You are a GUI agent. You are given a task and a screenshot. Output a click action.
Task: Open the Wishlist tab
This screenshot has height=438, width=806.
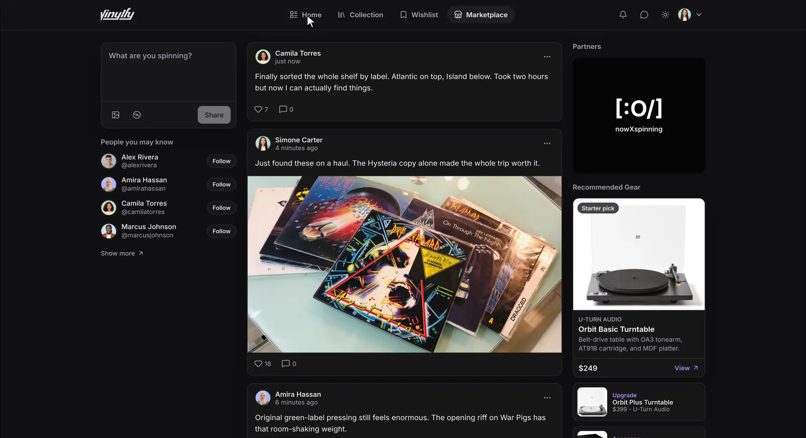[419, 15]
